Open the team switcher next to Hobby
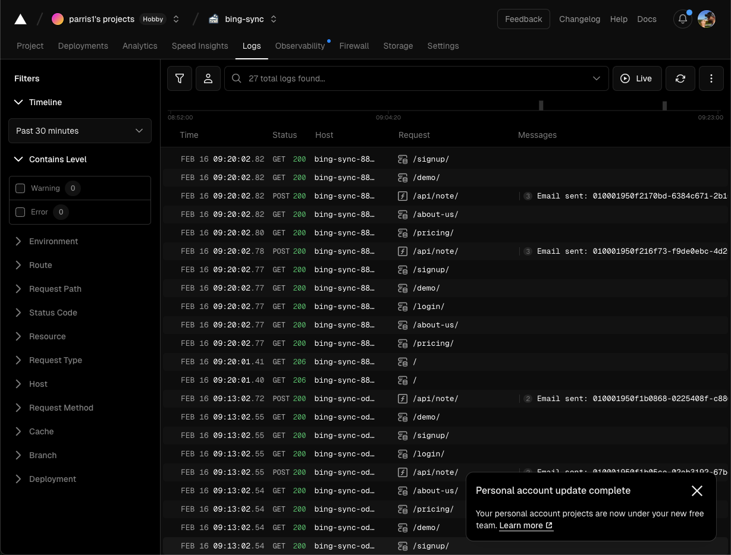 (176, 19)
